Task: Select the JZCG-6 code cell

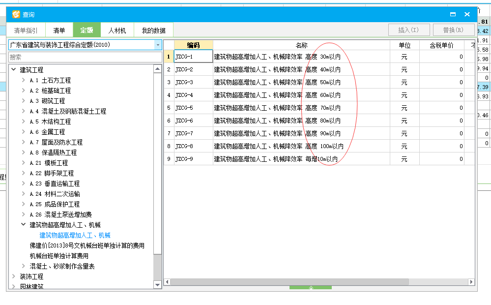Action: pyautogui.click(x=193, y=121)
